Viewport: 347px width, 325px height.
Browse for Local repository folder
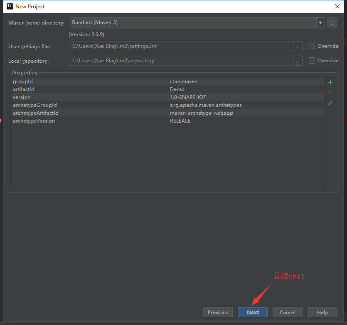click(x=298, y=61)
